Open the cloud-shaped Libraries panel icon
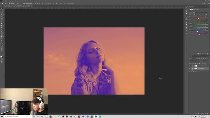Image resolution: width=210 pixels, height=118 pixels. coord(187,13)
